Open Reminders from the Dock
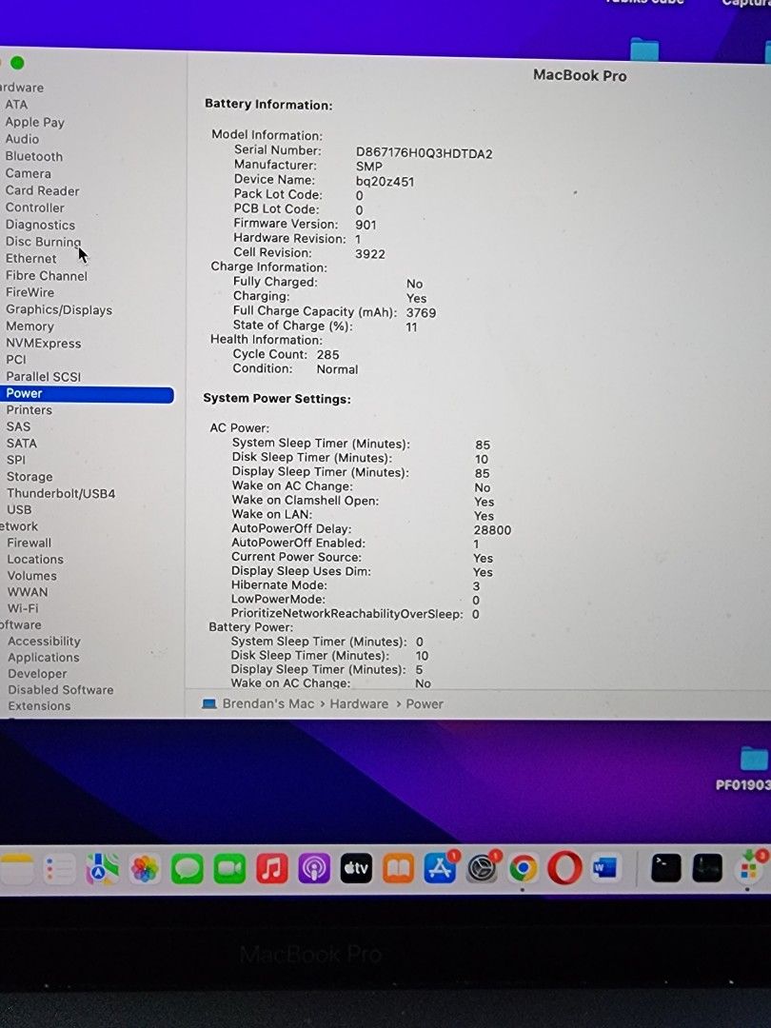Image resolution: width=771 pixels, height=1028 pixels. point(60,870)
